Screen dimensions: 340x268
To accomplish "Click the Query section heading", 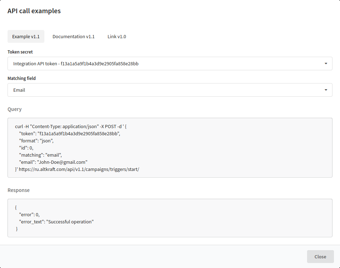I will [x=15, y=109].
